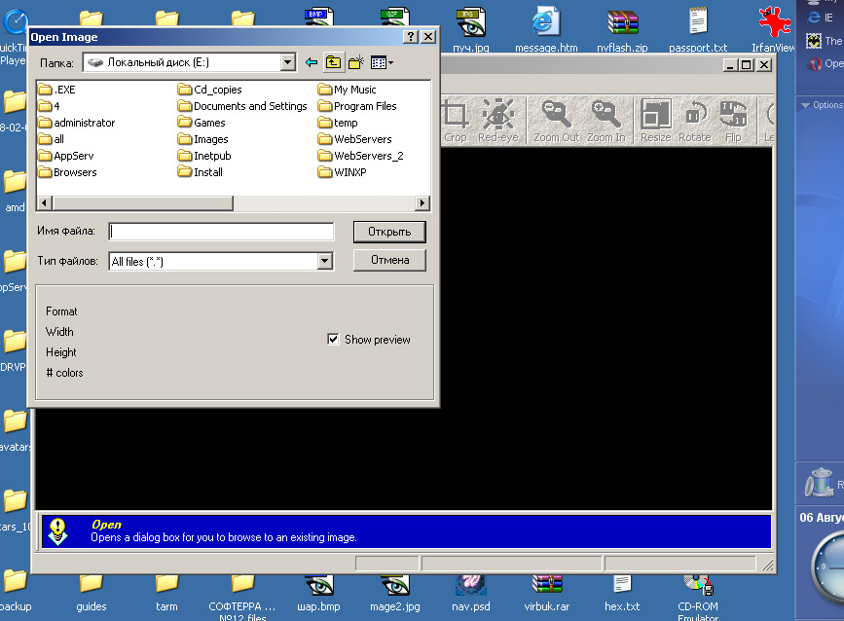Click the Flip tool icon
The width and height of the screenshot is (844, 621).
coord(733,122)
